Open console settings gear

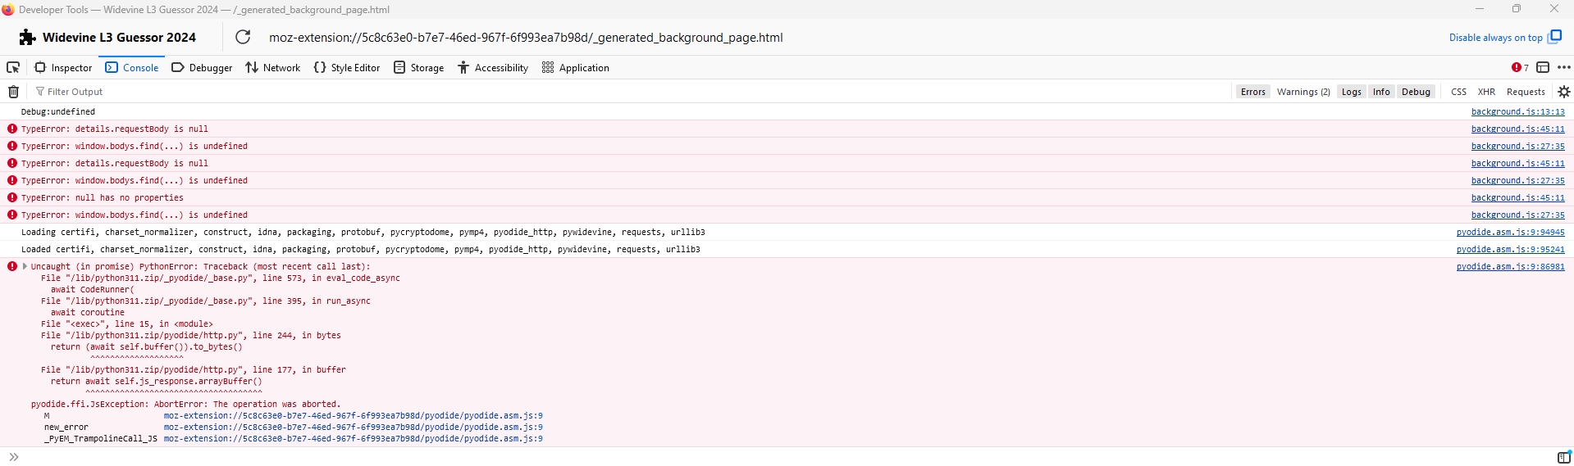click(1563, 92)
